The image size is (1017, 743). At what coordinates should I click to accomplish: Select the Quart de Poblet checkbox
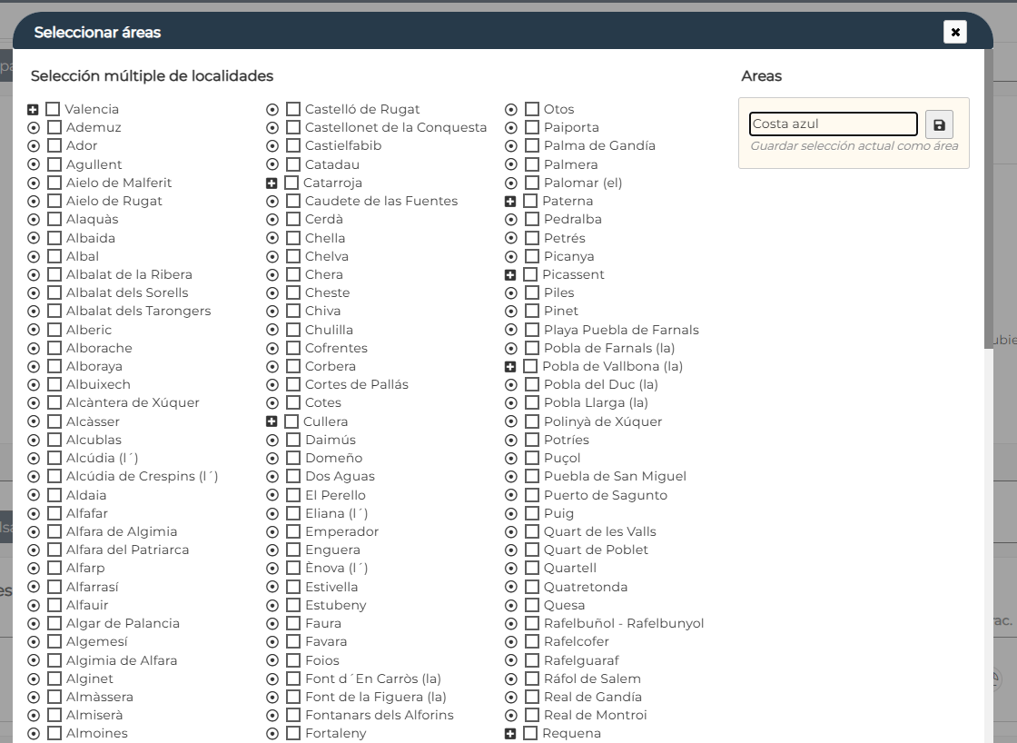(x=532, y=550)
